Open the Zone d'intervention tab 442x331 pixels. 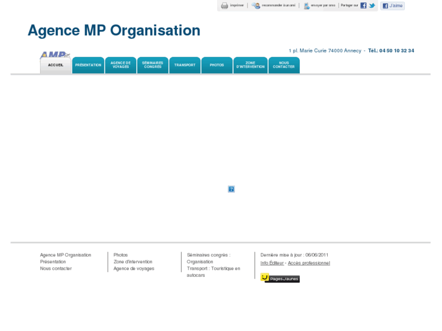250,65
